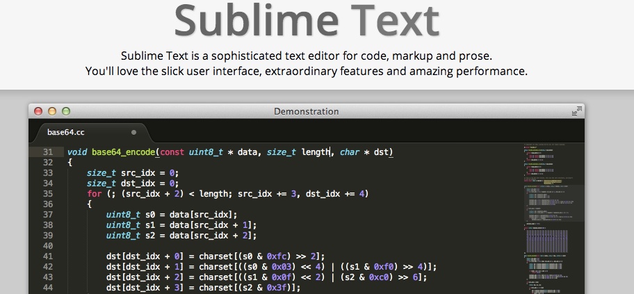The width and height of the screenshot is (634, 294).
Task: Click the unsaved-changes dot on base64.cc tab
Action: [134, 132]
